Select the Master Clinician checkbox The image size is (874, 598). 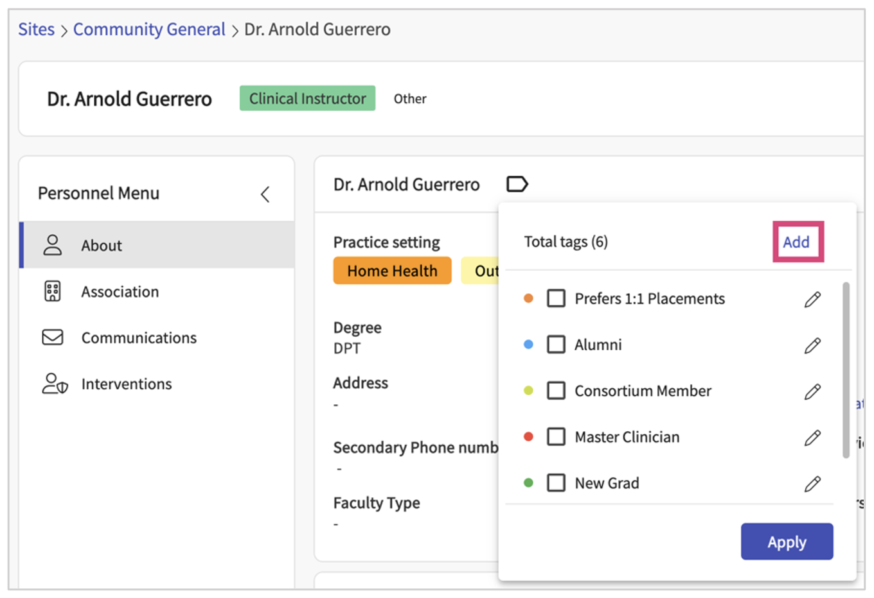tap(556, 438)
